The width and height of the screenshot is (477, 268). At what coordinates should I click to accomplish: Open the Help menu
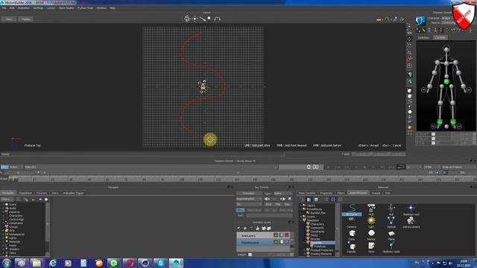(113, 8)
